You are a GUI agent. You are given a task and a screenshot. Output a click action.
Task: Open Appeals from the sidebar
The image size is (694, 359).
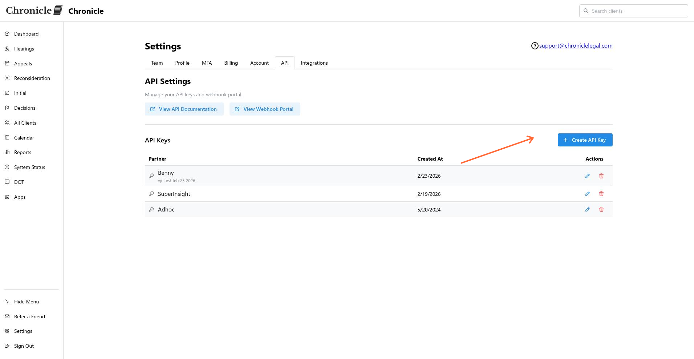tap(23, 64)
